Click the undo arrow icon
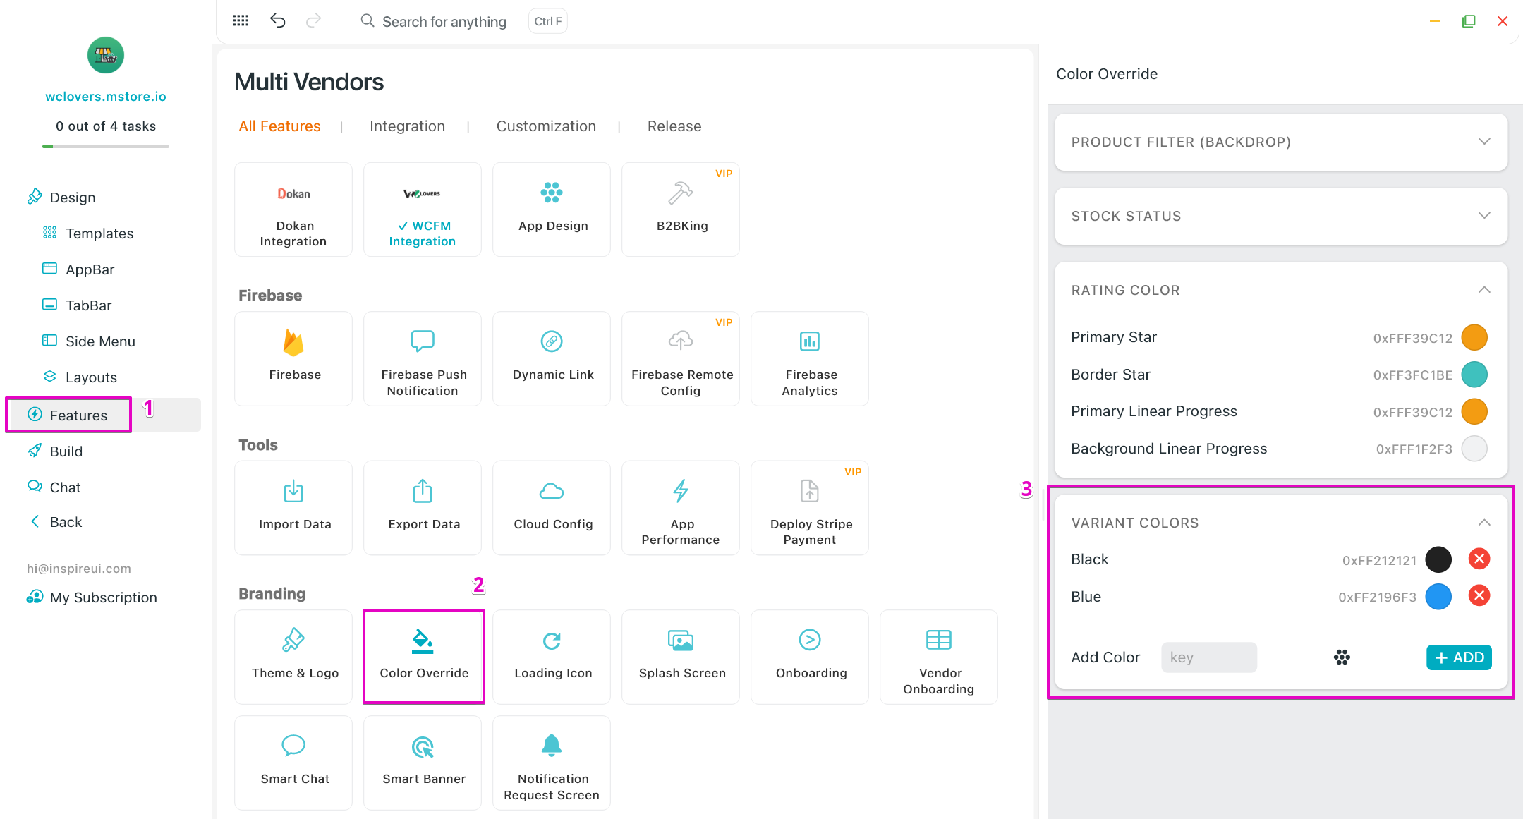 (278, 20)
